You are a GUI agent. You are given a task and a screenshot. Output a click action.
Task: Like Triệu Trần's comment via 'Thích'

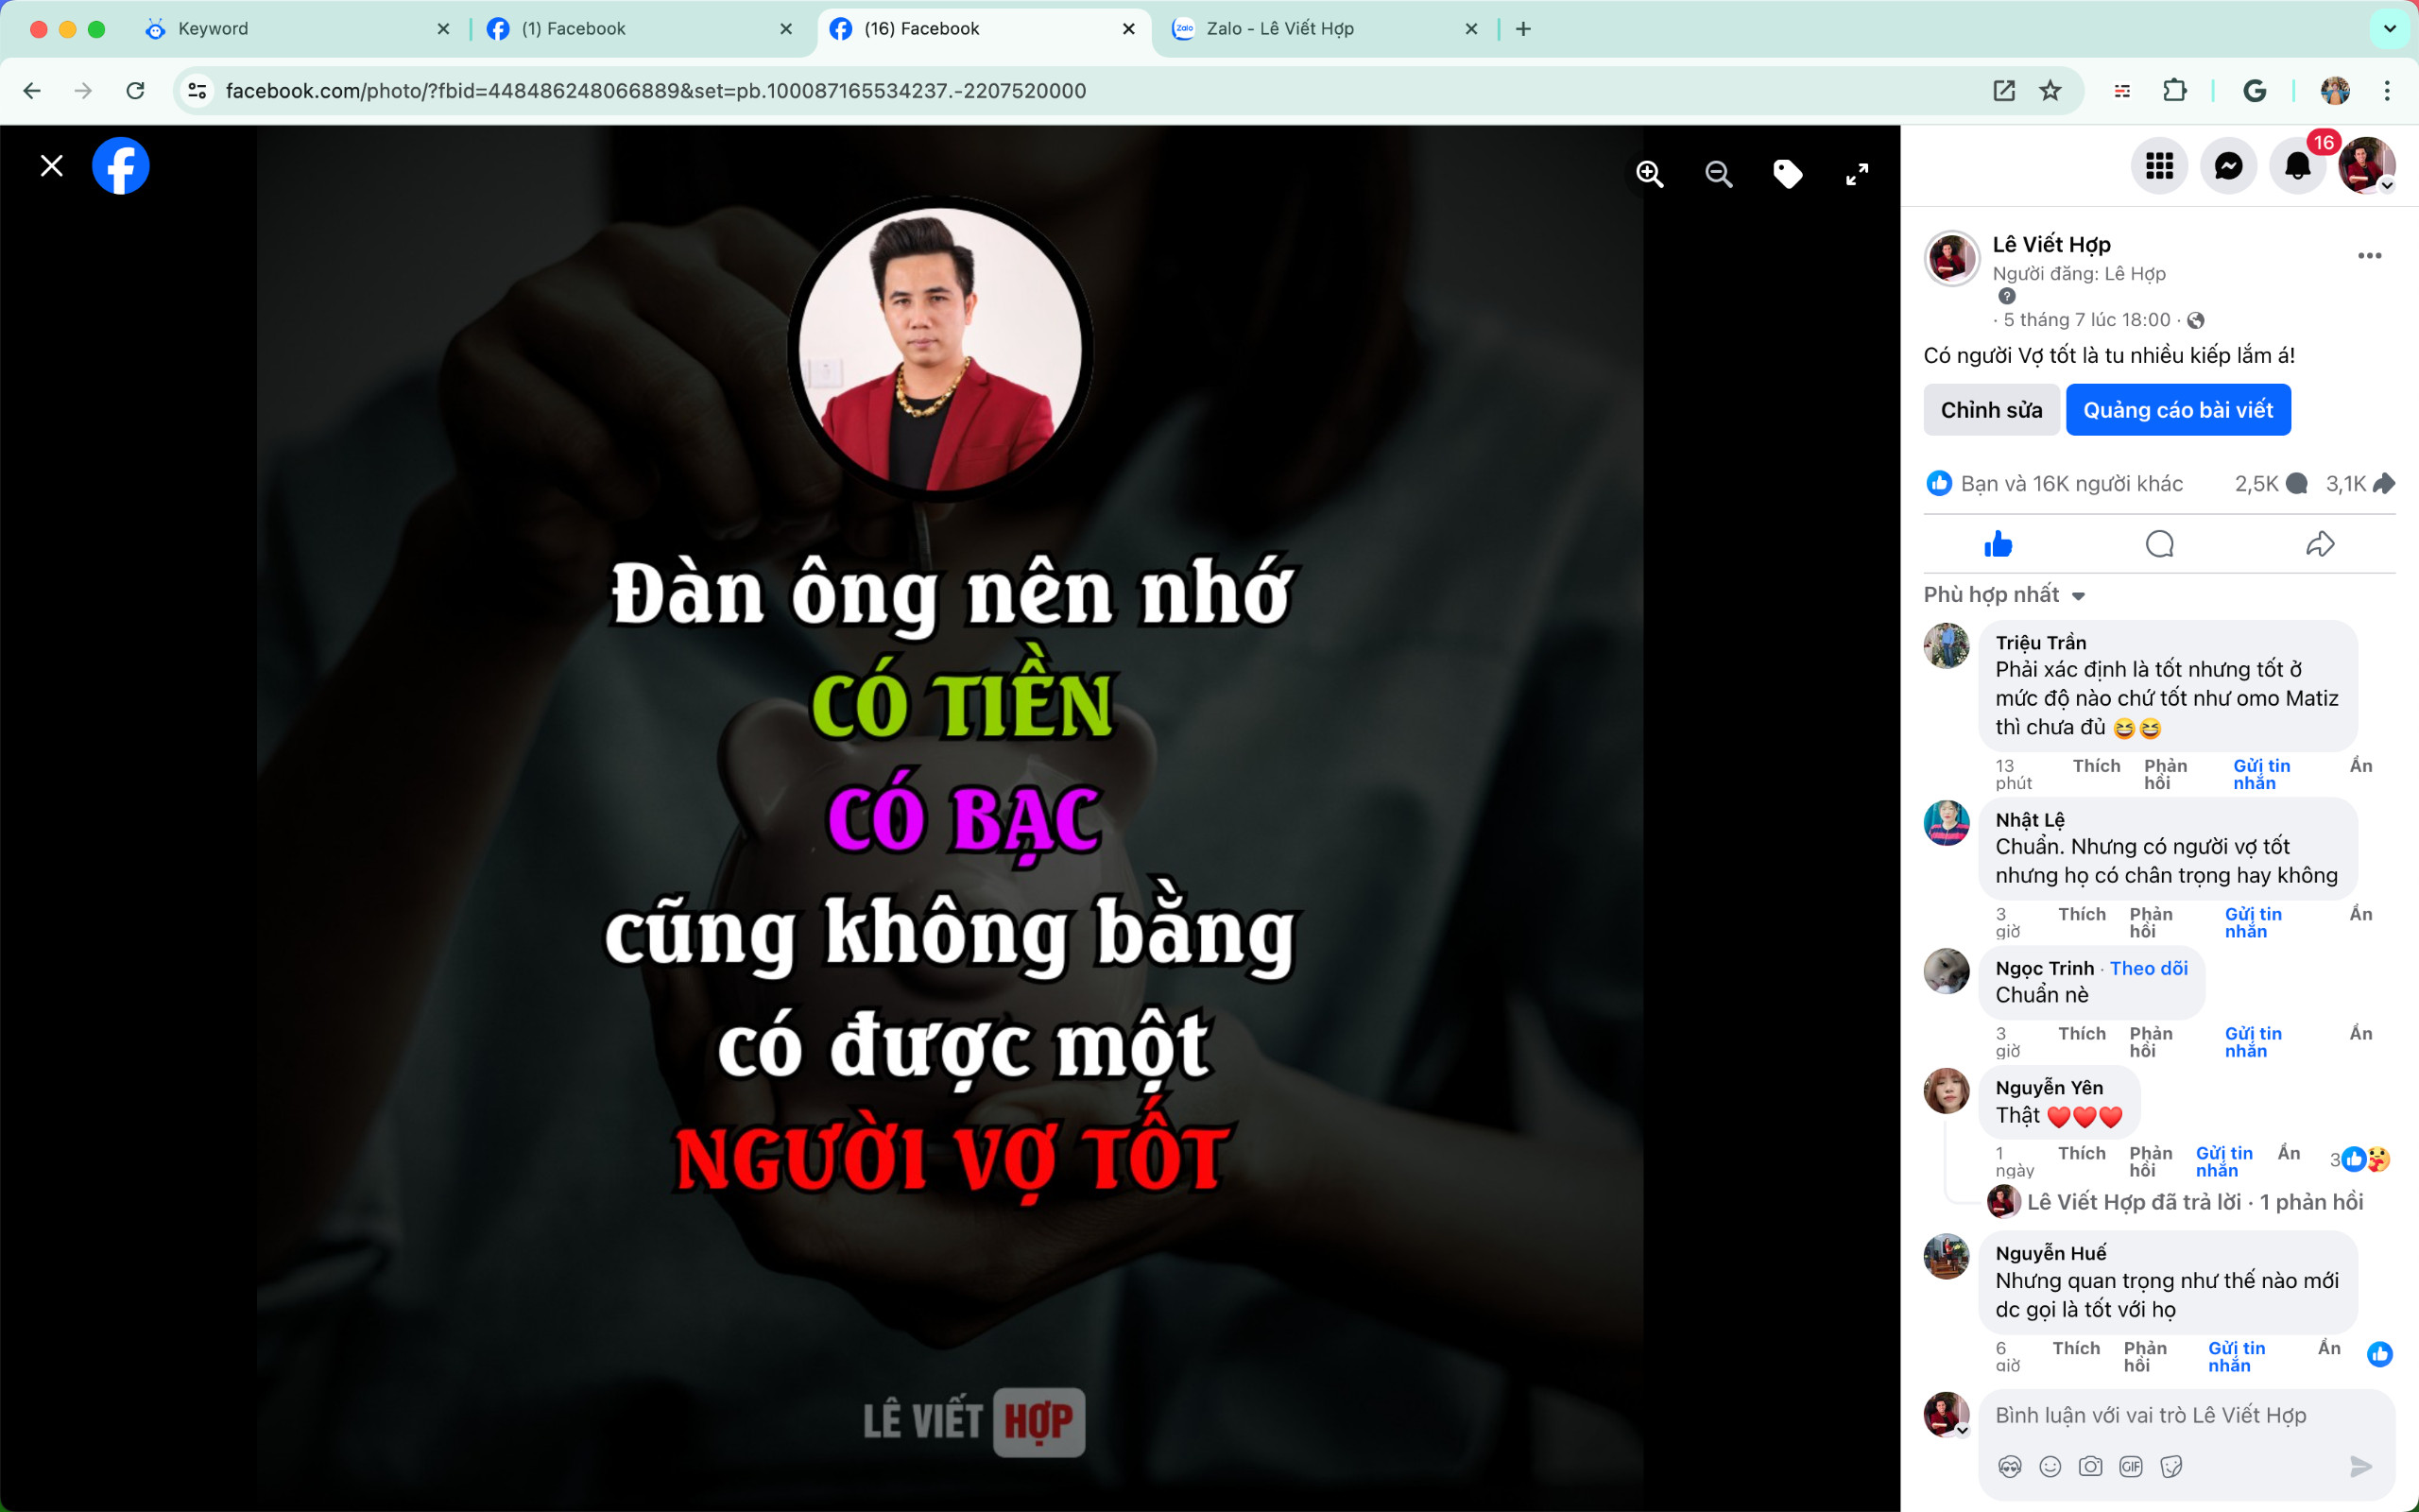[x=2096, y=766]
